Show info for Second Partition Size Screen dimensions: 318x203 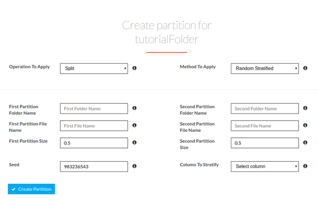coord(305,142)
